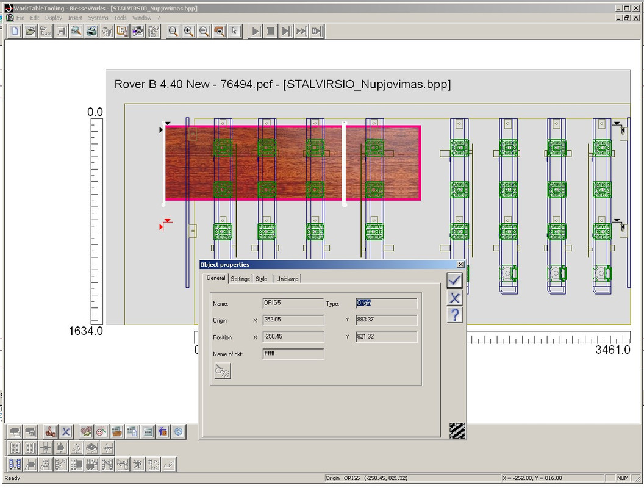This screenshot has height=488, width=644.
Task: Click the blue gear settings icon
Action: [x=178, y=432]
